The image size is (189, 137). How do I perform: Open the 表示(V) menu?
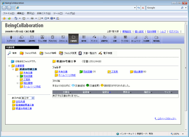pos(31,13)
